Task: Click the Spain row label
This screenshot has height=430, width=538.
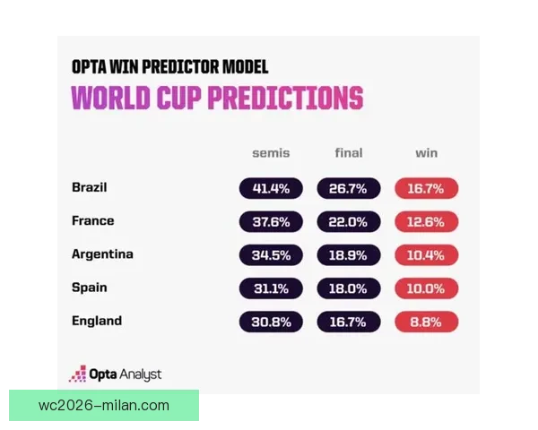Action: pyautogui.click(x=89, y=288)
